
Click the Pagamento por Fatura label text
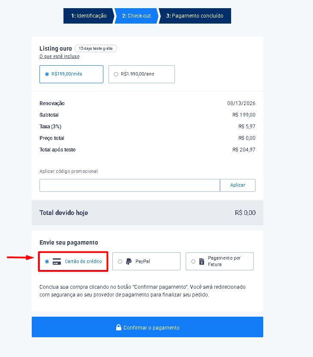(224, 261)
